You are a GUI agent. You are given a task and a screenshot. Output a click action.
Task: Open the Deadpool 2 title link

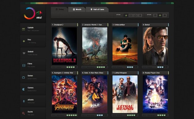point(58,25)
